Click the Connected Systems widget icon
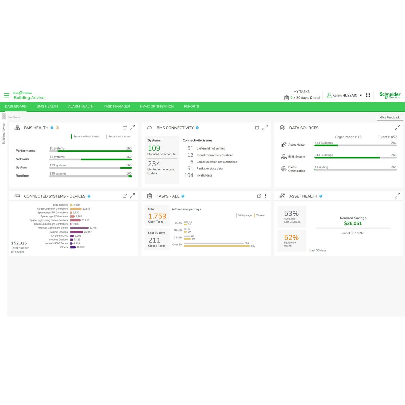The height and width of the screenshot is (405, 405). (x=17, y=196)
